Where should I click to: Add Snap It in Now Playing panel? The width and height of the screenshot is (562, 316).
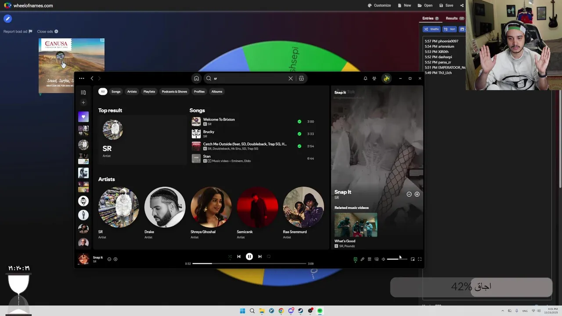click(417, 194)
